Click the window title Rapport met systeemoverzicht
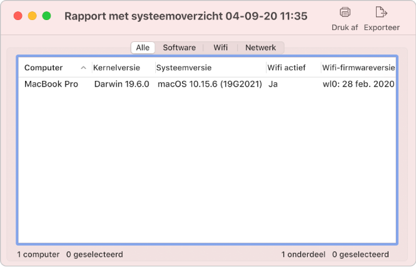Image resolution: width=416 pixels, height=267 pixels. 143,16
